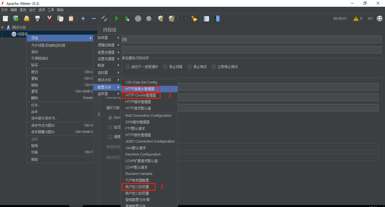Select the 立即停止测试 radio button
Image resolution: width=385 pixels, height=207 pixels.
[x=214, y=67]
